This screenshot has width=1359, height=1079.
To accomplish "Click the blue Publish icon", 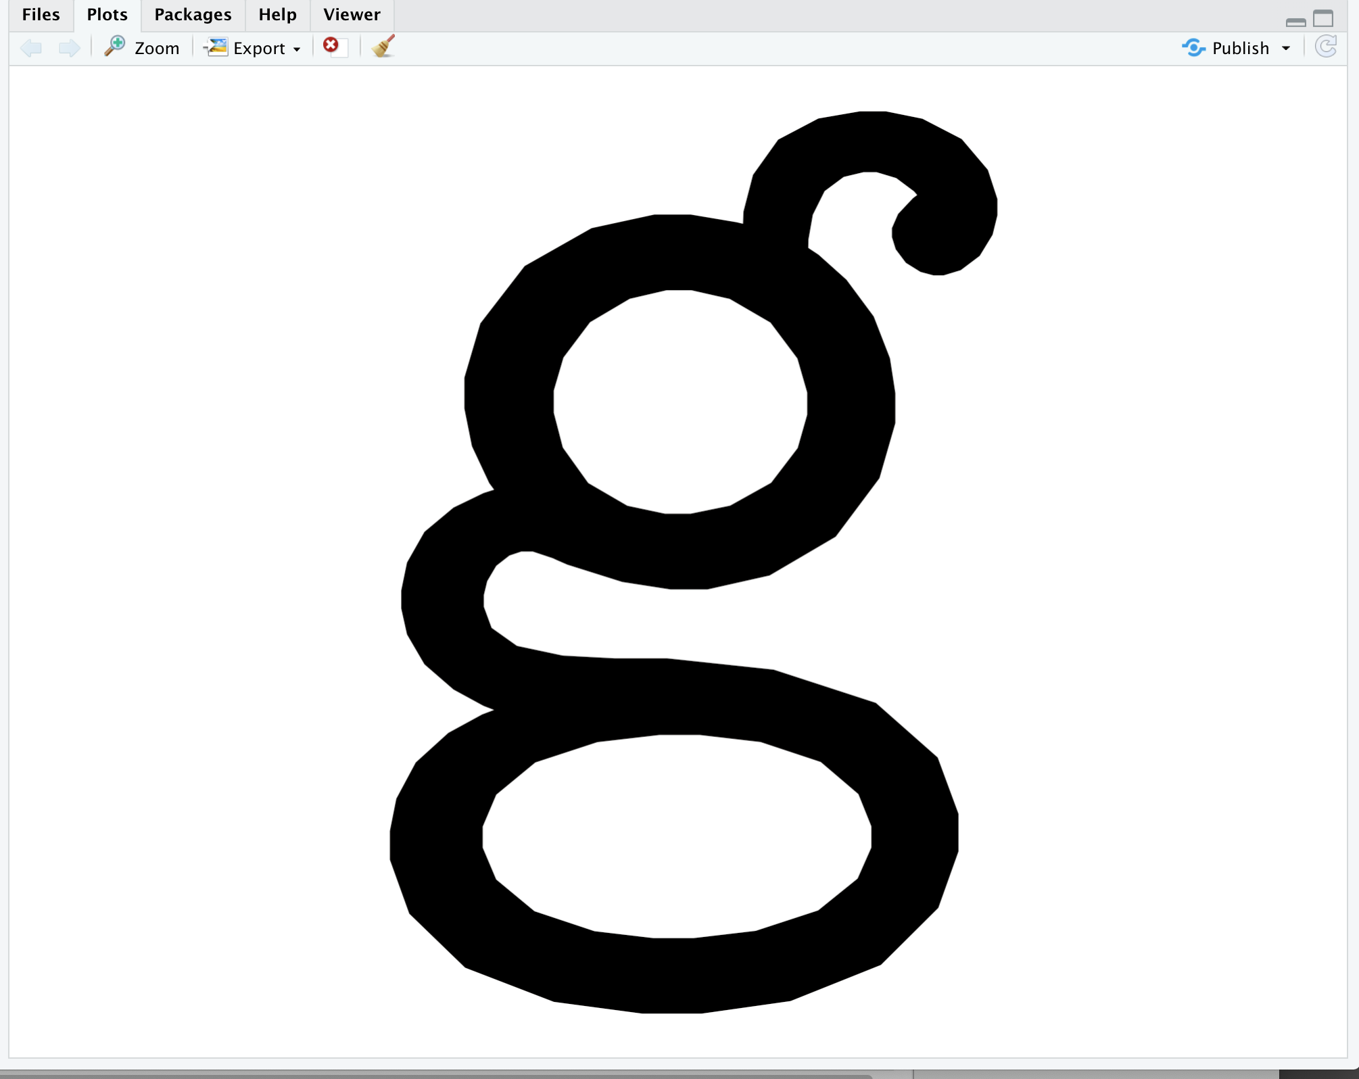I will point(1193,48).
